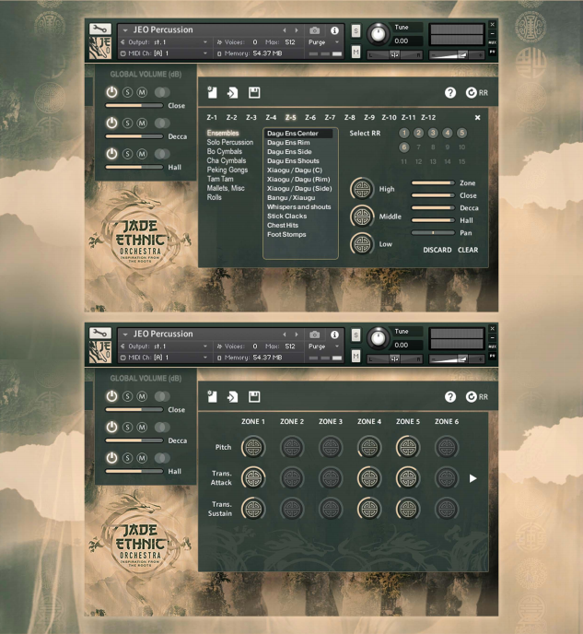Adjust the Pan slider in the zone editor

(433, 233)
